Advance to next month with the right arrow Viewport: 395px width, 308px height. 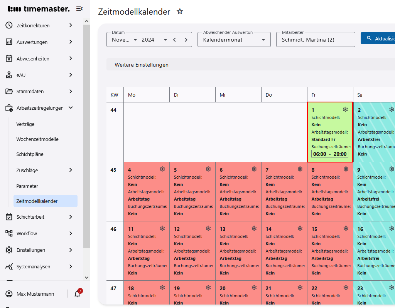tap(186, 40)
